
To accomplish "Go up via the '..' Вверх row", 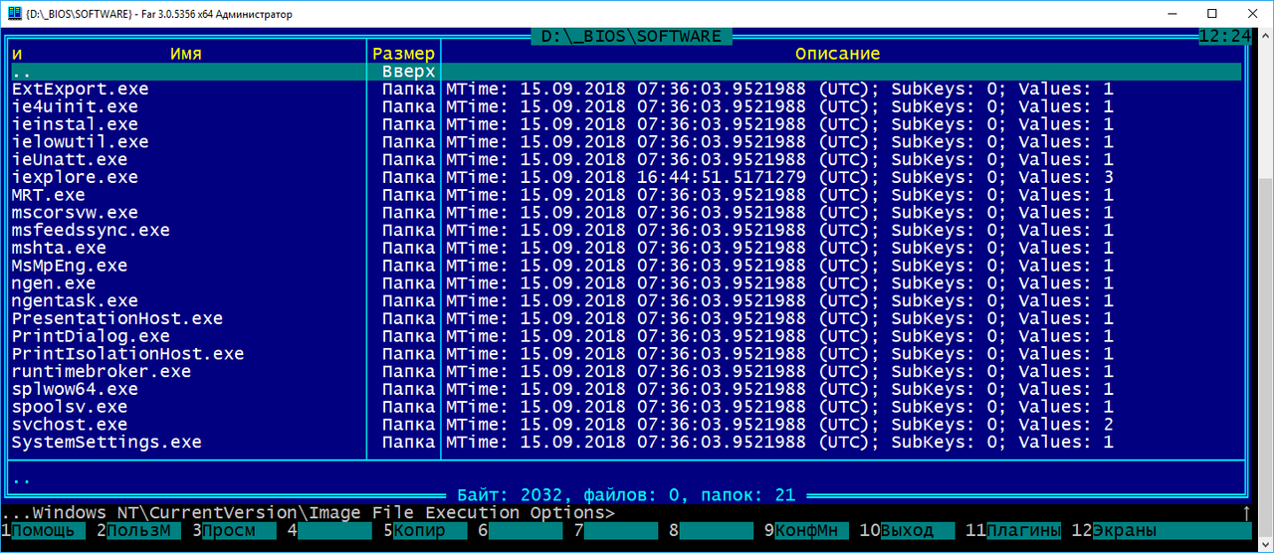I will pos(627,72).
